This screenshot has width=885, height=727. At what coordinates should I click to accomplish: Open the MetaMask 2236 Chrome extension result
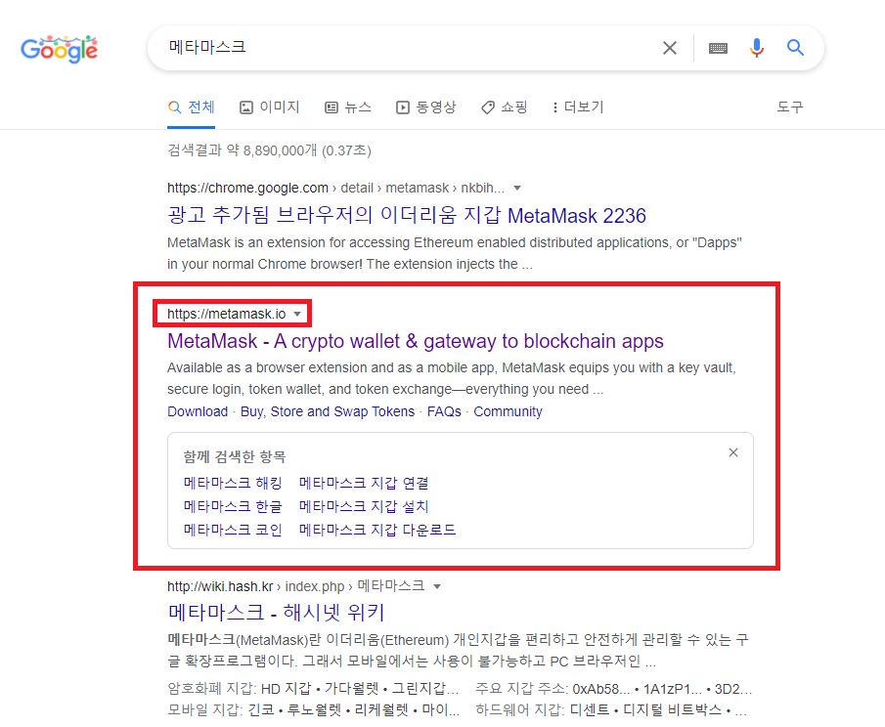point(407,215)
